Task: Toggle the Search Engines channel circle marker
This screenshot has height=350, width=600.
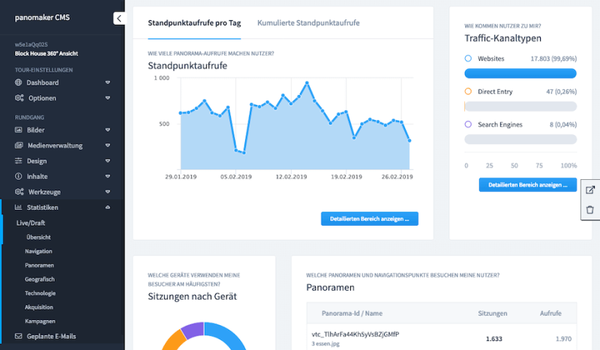Action: click(469, 124)
